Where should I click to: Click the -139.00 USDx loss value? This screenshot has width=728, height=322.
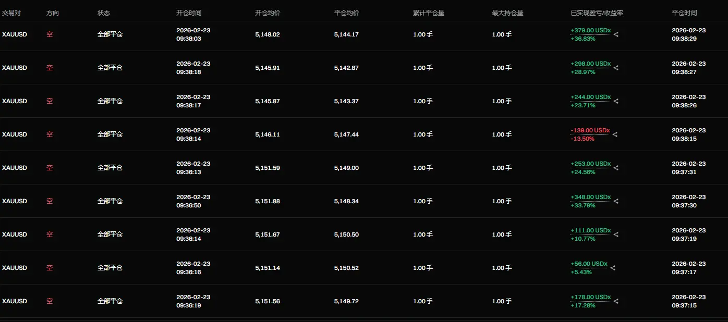pos(590,130)
